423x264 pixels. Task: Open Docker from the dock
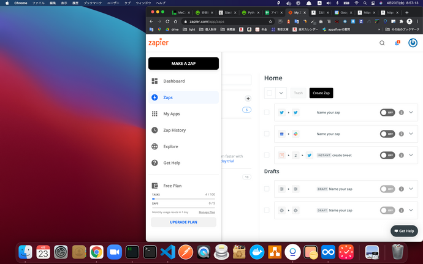[257, 252]
